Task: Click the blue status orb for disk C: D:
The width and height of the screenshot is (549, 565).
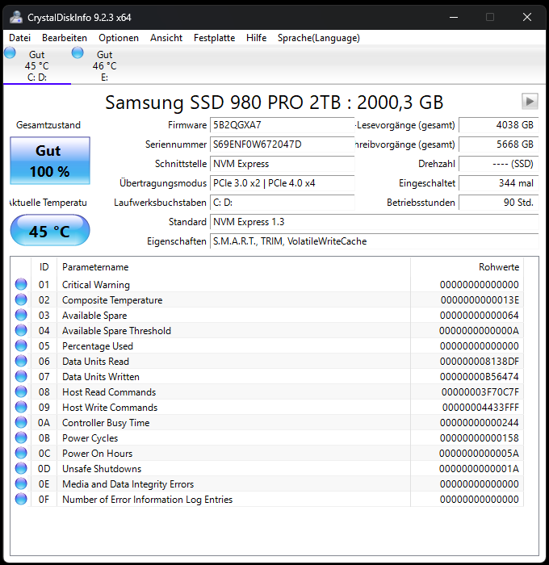Action: 10,53
